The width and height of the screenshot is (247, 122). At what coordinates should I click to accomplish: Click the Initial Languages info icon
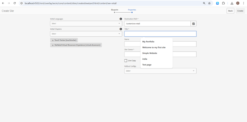(x=121, y=19)
